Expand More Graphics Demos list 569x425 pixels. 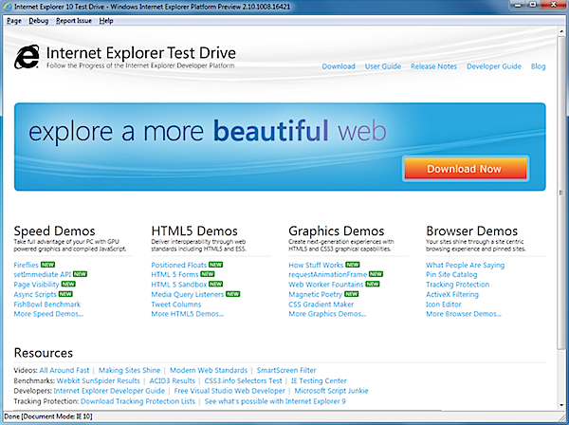tap(326, 313)
